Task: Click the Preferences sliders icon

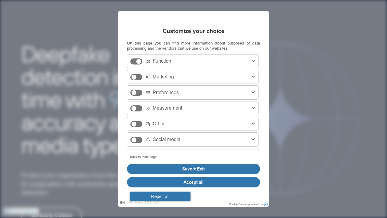Action: click(x=148, y=93)
